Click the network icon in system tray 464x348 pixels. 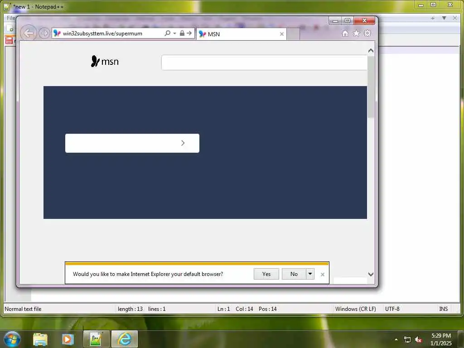[x=407, y=340]
